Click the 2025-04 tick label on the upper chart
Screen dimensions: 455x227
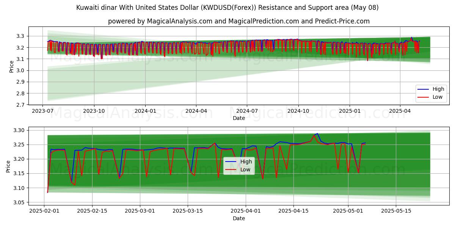[400, 111]
